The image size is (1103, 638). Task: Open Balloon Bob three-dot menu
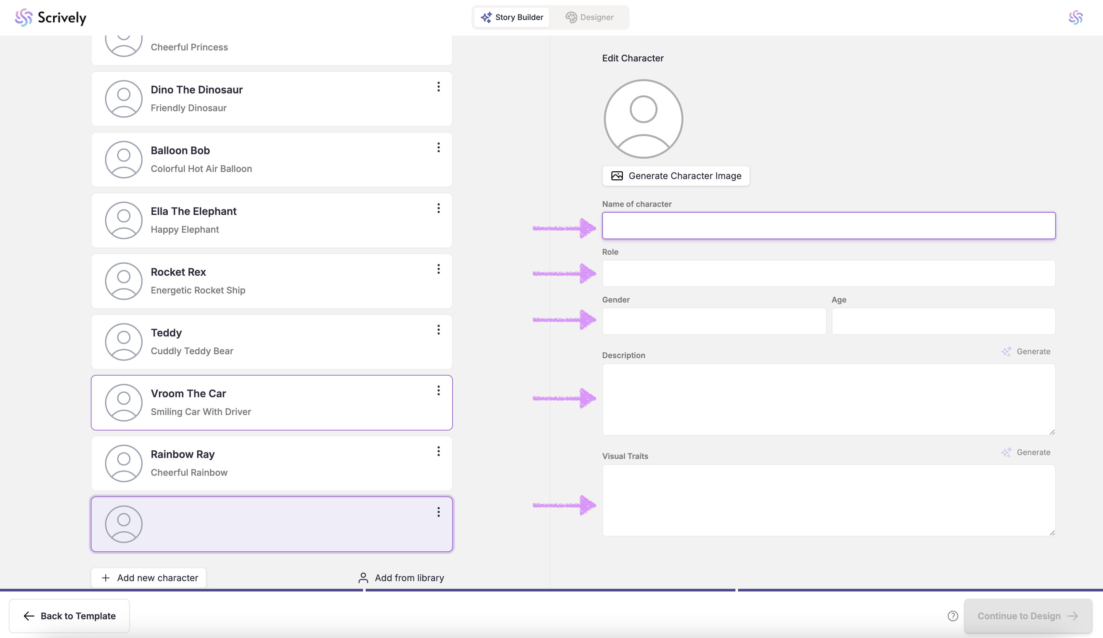438,147
